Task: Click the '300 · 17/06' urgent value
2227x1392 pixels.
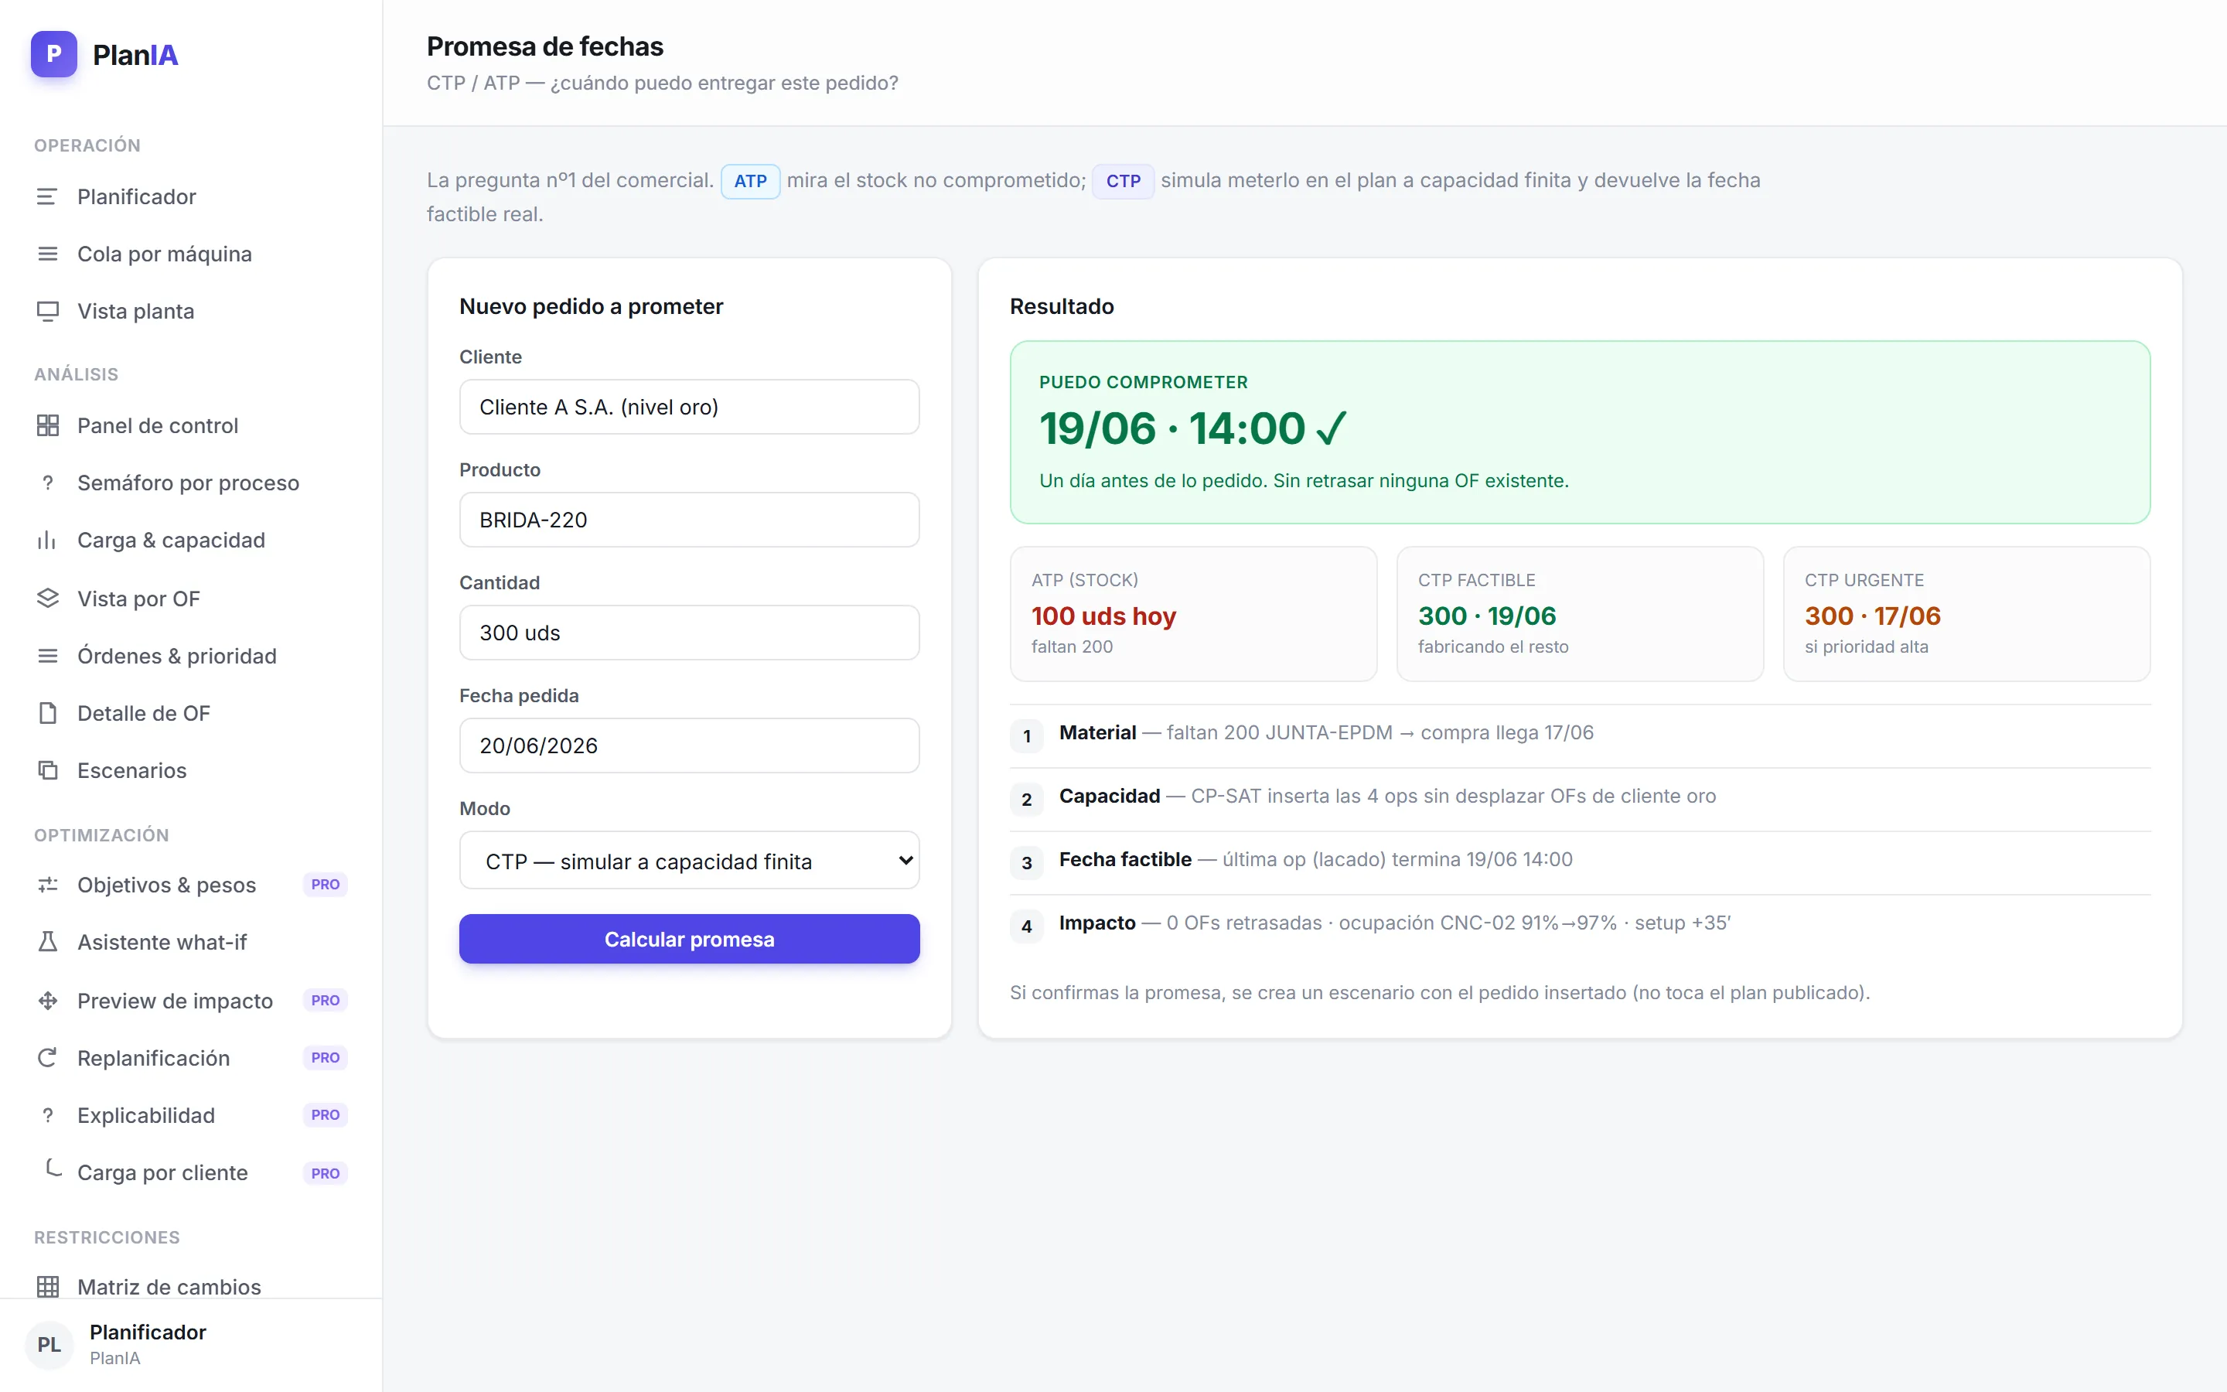Action: point(1873,616)
